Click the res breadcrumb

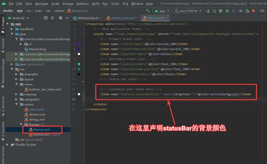(48, 11)
